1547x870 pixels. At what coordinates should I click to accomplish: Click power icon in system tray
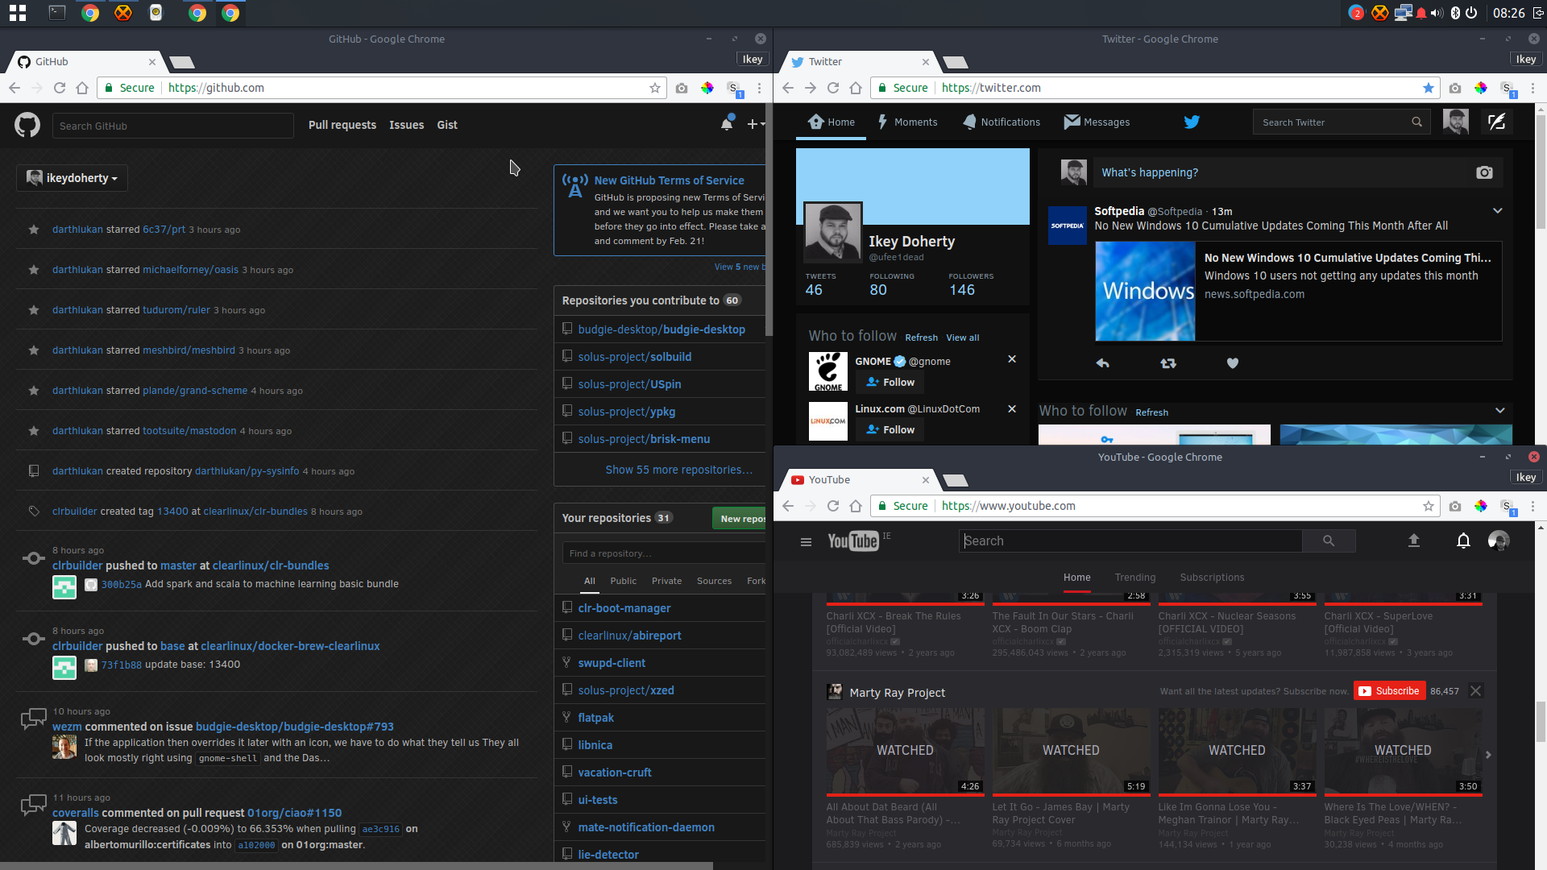coord(1471,13)
